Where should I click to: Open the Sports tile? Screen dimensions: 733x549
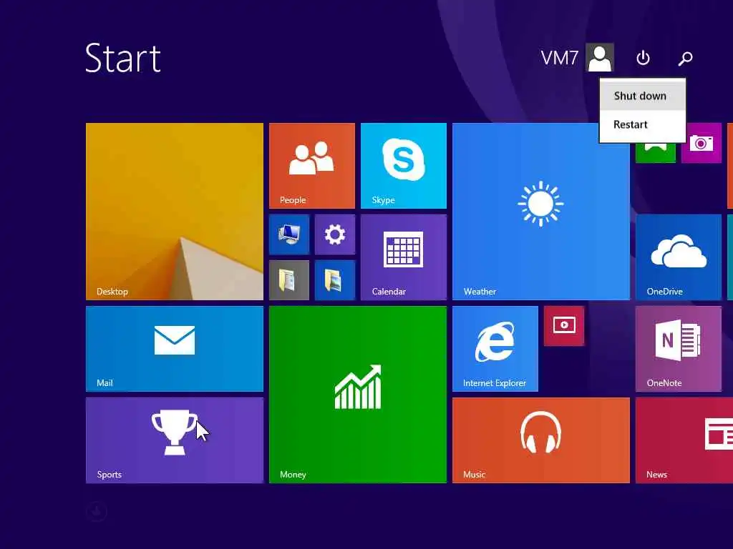pos(175,440)
